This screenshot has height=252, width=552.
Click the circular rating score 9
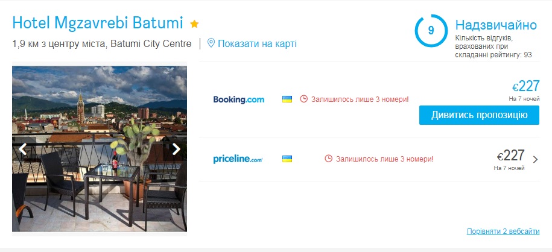pyautogui.click(x=431, y=30)
